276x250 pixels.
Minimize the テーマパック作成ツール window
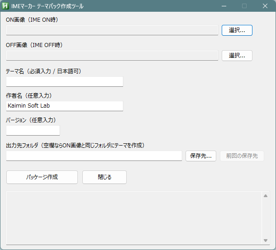tap(224, 6)
